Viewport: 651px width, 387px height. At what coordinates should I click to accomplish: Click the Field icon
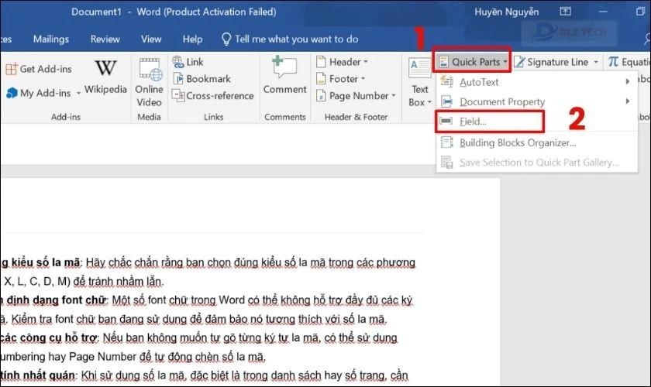(x=446, y=121)
